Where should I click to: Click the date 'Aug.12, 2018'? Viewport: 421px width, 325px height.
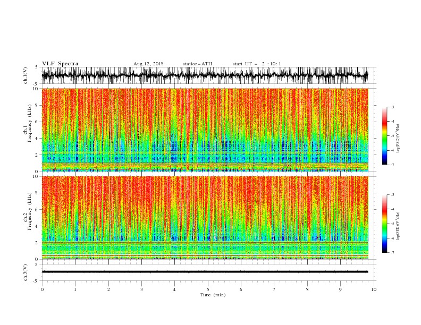coord(148,64)
